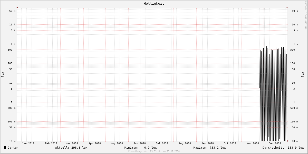Click the Jan 2018 x-axis label
Image resolution: width=308 pixels, height=154 pixels.
click(28, 143)
